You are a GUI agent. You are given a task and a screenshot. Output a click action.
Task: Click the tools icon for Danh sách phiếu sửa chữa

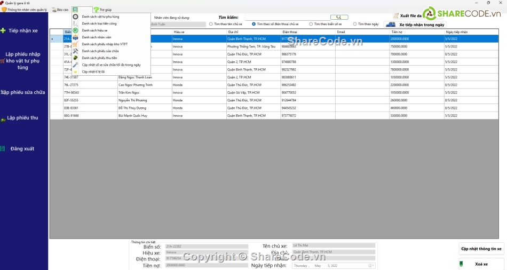pyautogui.click(x=76, y=51)
